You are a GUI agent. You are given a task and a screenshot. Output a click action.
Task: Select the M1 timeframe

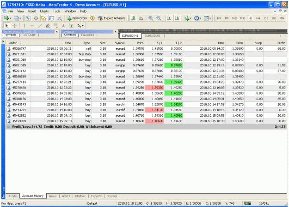coord(219,18)
